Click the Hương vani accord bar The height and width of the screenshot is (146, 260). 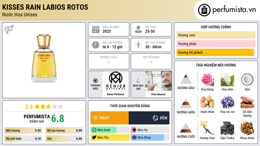coord(216,35)
